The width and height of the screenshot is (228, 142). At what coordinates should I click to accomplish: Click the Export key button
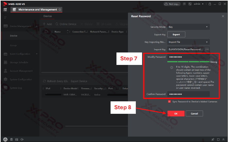coord(176,34)
